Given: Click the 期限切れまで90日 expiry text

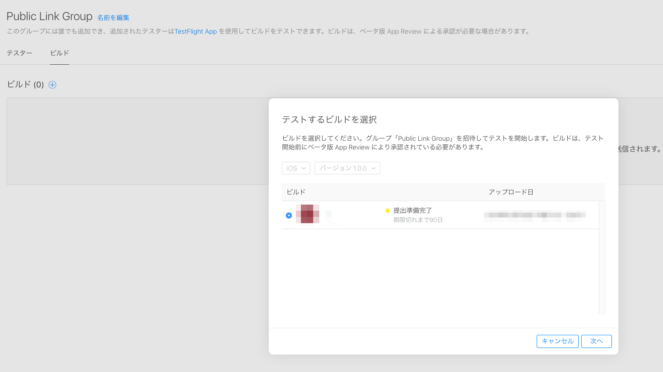Looking at the screenshot, I should tap(418, 220).
